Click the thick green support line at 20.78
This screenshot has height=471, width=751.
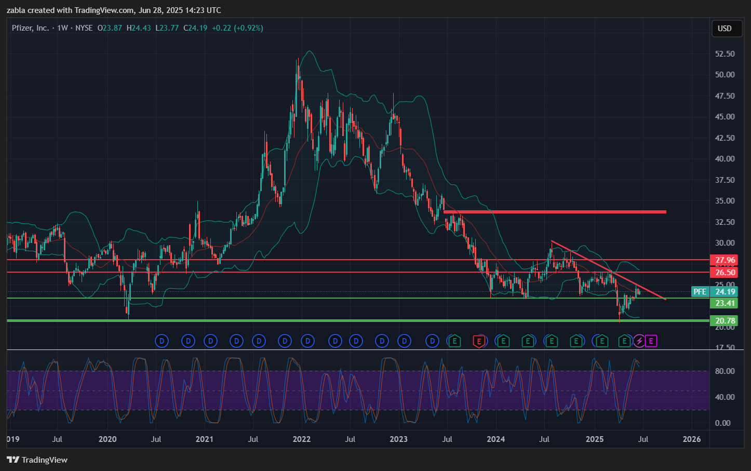(x=358, y=321)
